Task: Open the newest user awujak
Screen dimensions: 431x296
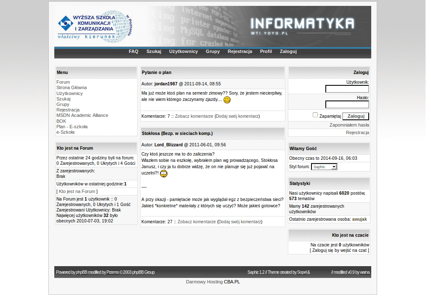Action: [x=359, y=219]
